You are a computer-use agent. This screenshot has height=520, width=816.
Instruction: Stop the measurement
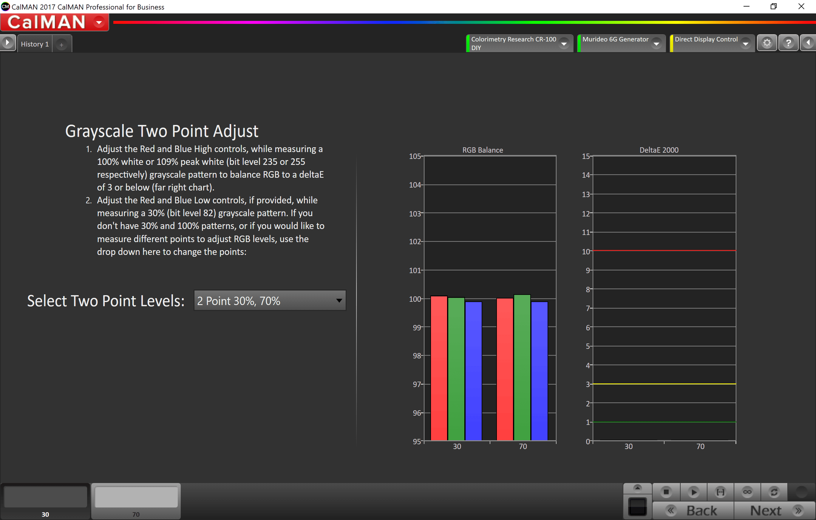[x=666, y=492]
